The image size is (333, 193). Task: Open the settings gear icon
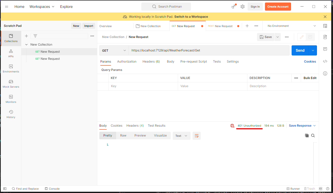(243, 7)
